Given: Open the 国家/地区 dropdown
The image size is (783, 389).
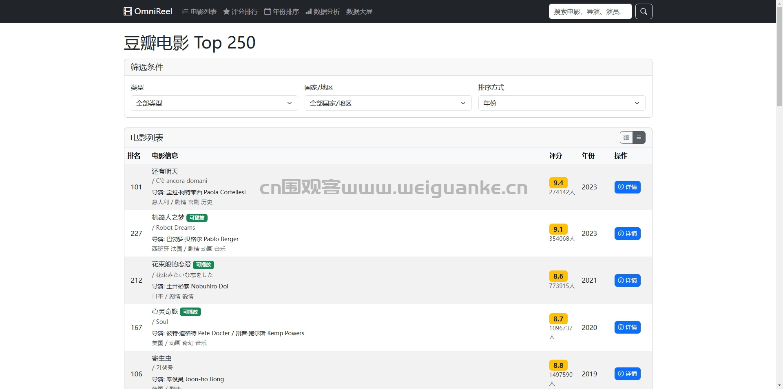Looking at the screenshot, I should pyautogui.click(x=388, y=103).
